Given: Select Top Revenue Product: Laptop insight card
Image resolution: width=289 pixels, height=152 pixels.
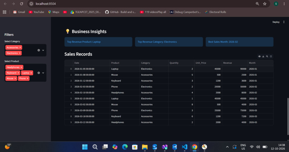Looking at the screenshot, I should [x=98, y=42].
